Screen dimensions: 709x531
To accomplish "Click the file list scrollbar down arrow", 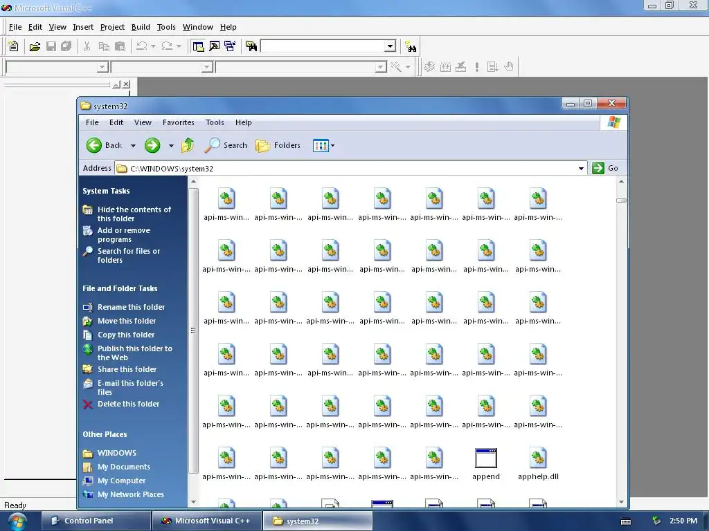I will point(621,502).
